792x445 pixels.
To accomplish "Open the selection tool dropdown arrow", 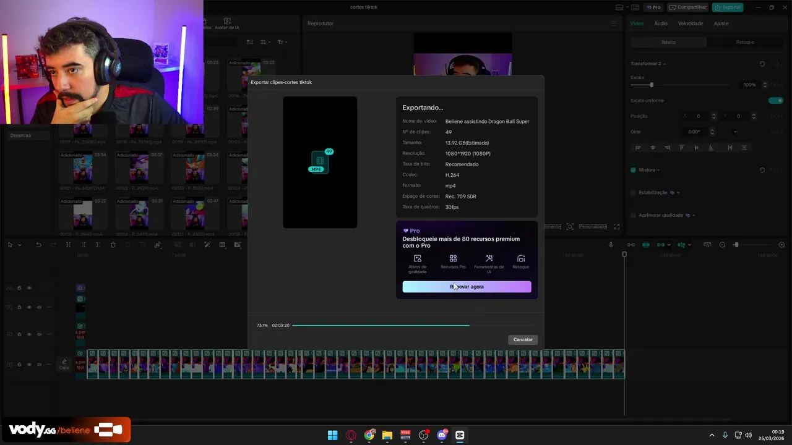I will point(19,245).
